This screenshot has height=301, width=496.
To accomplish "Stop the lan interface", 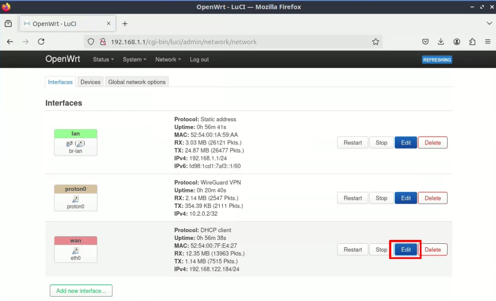I will (382, 143).
